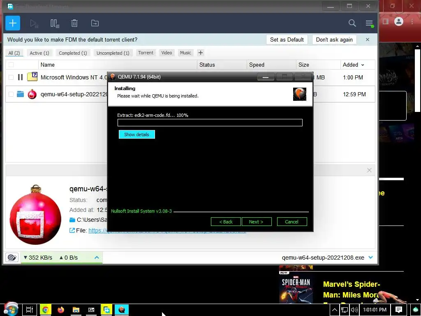The width and height of the screenshot is (421, 316).
Task: Click the start downloads play icon in FDM toolbar
Action: (x=34, y=23)
